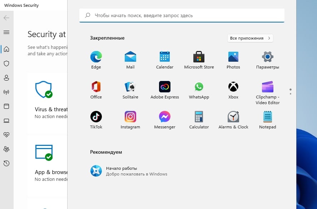
Task: Open Protection history in Windows Security sidebar
Action: pyautogui.click(x=6, y=163)
